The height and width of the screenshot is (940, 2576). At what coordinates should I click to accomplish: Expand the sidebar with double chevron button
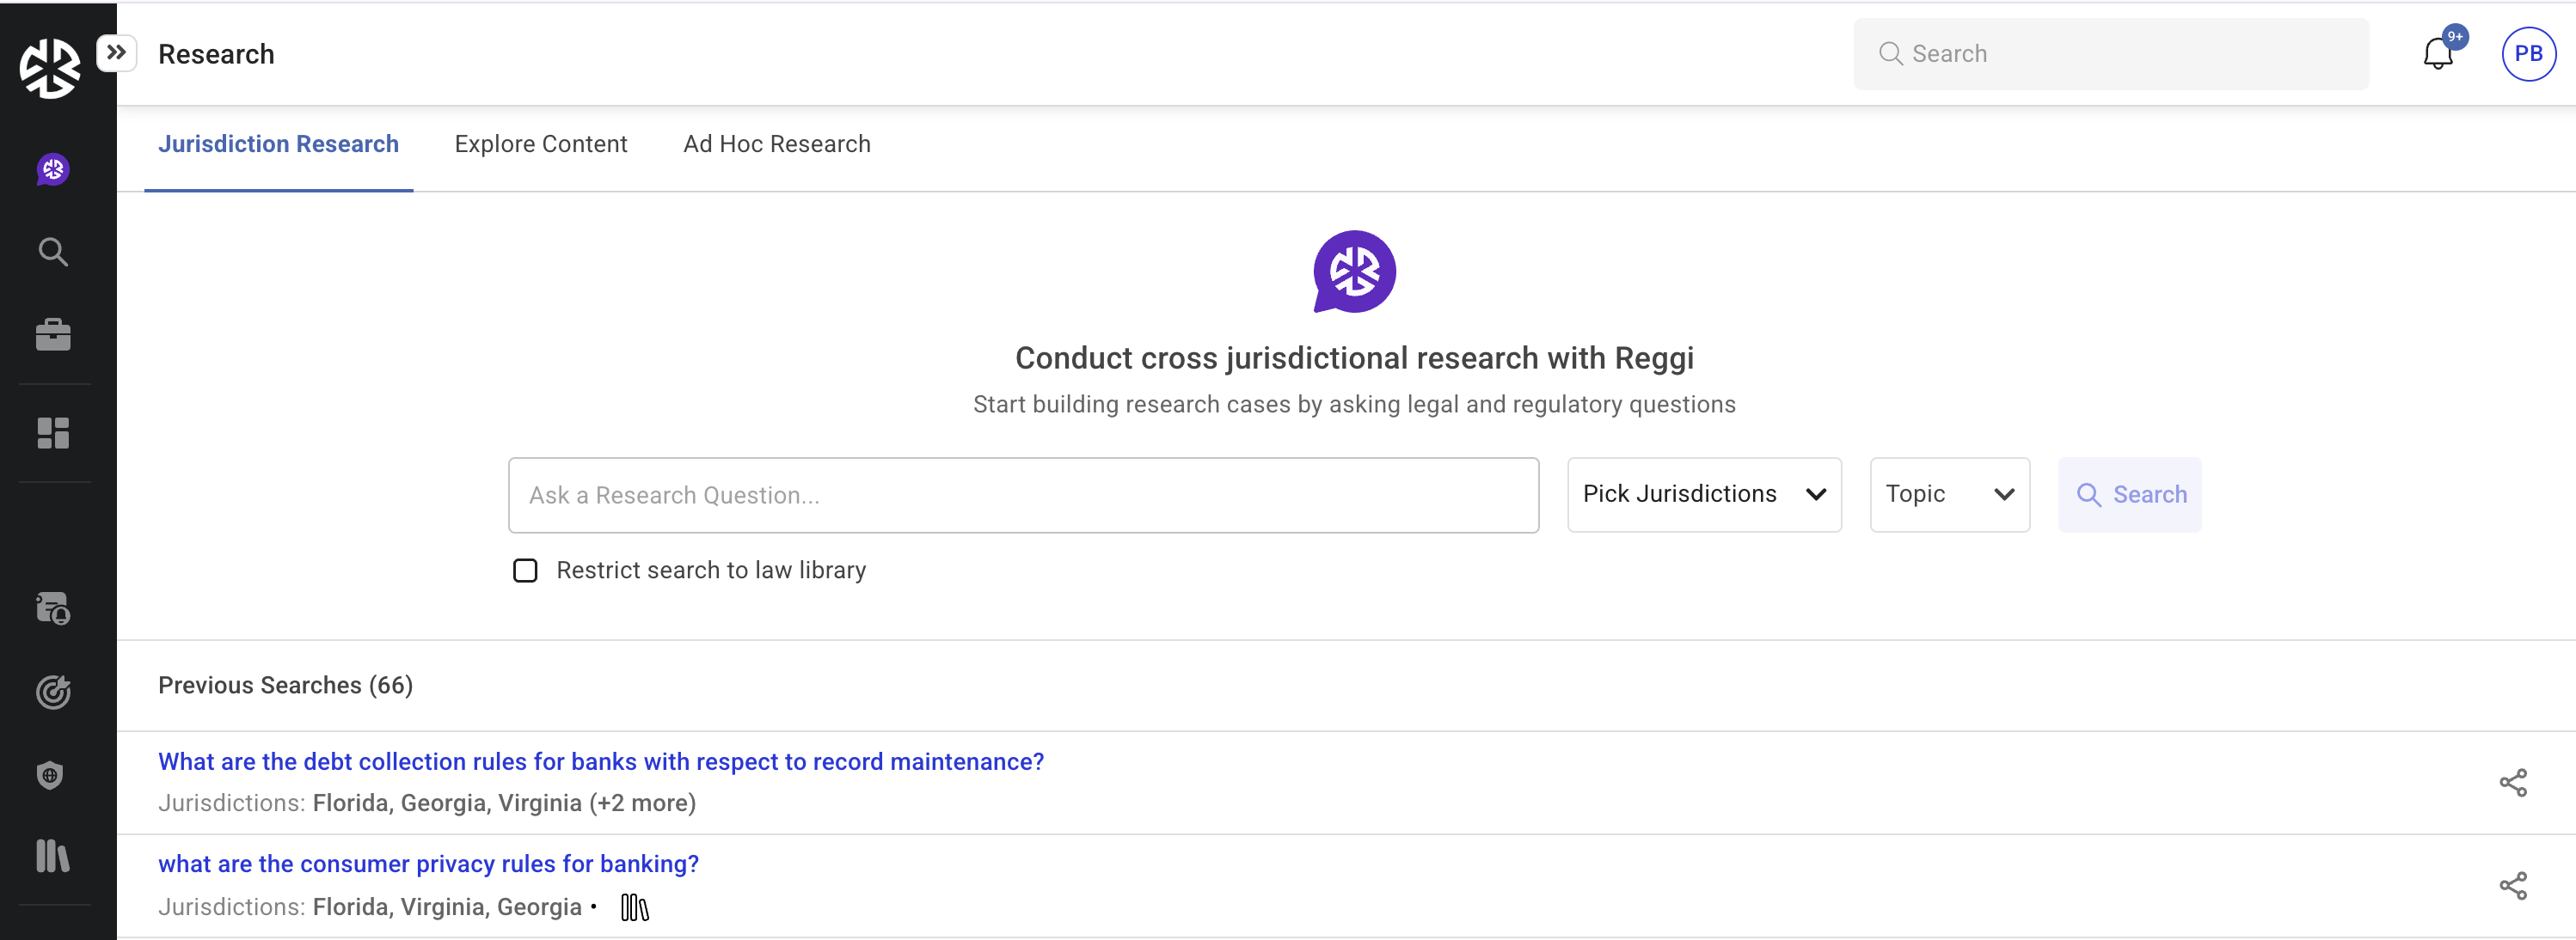[x=116, y=52]
